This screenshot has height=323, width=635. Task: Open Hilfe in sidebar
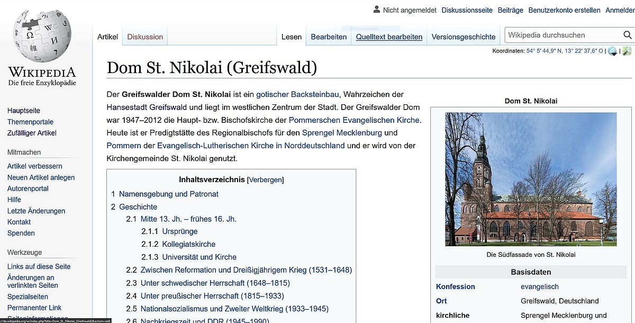pyautogui.click(x=14, y=200)
